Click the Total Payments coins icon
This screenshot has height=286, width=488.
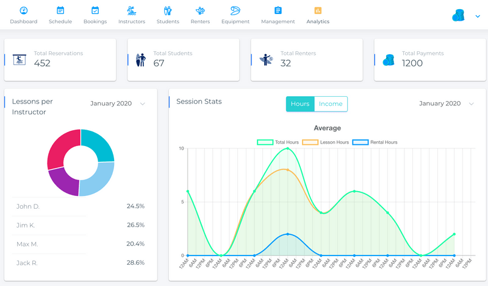coord(389,60)
